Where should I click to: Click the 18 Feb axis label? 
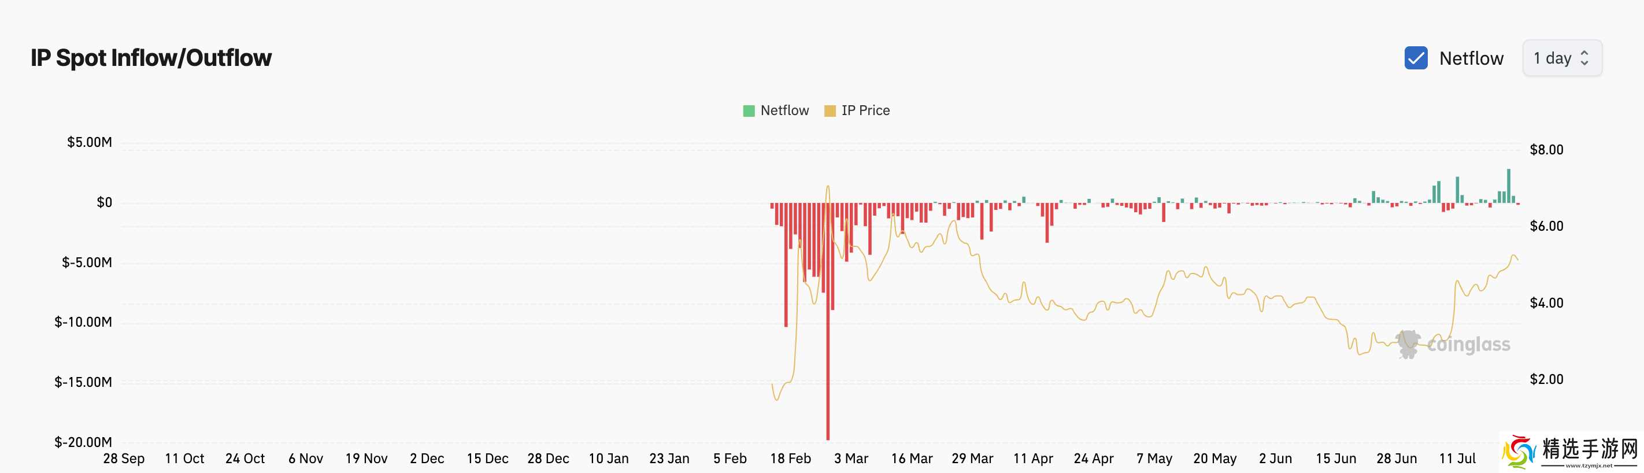coord(791,459)
